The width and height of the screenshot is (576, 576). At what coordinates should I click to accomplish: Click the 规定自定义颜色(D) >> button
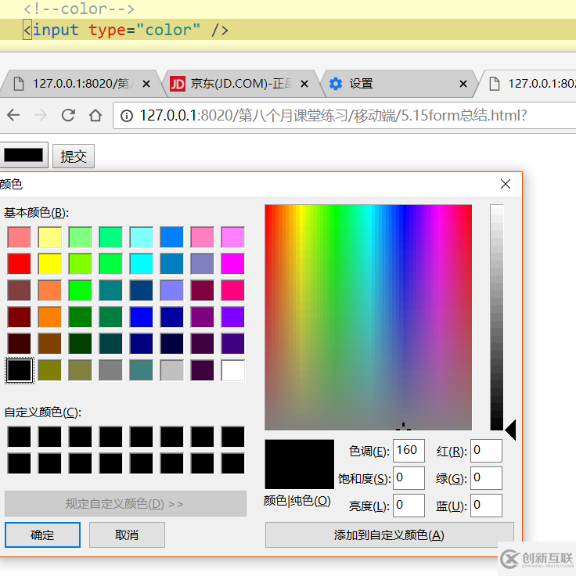tap(125, 504)
